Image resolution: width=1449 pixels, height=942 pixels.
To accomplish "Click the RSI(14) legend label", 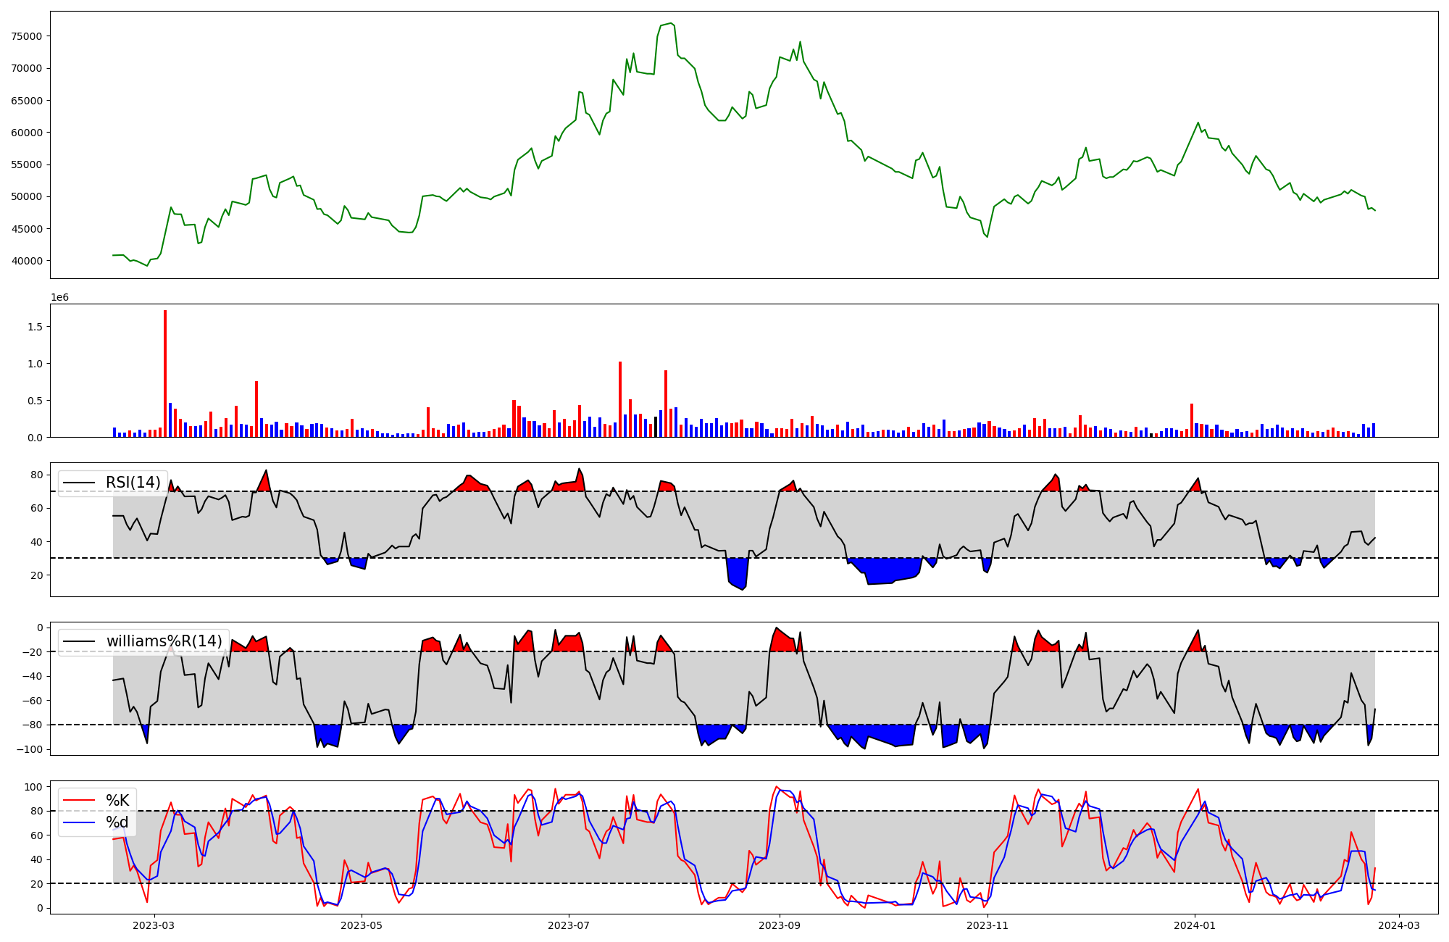I will coord(133,483).
